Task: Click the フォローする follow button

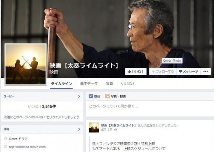Action: [163, 72]
